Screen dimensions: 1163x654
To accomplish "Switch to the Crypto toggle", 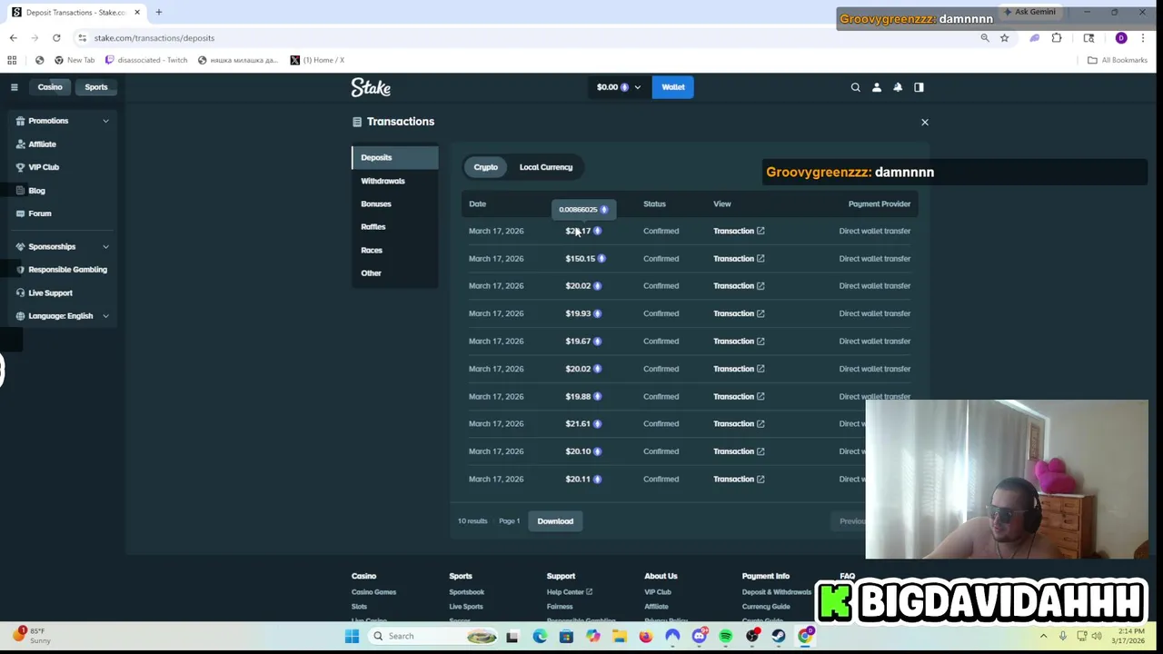I will (486, 167).
